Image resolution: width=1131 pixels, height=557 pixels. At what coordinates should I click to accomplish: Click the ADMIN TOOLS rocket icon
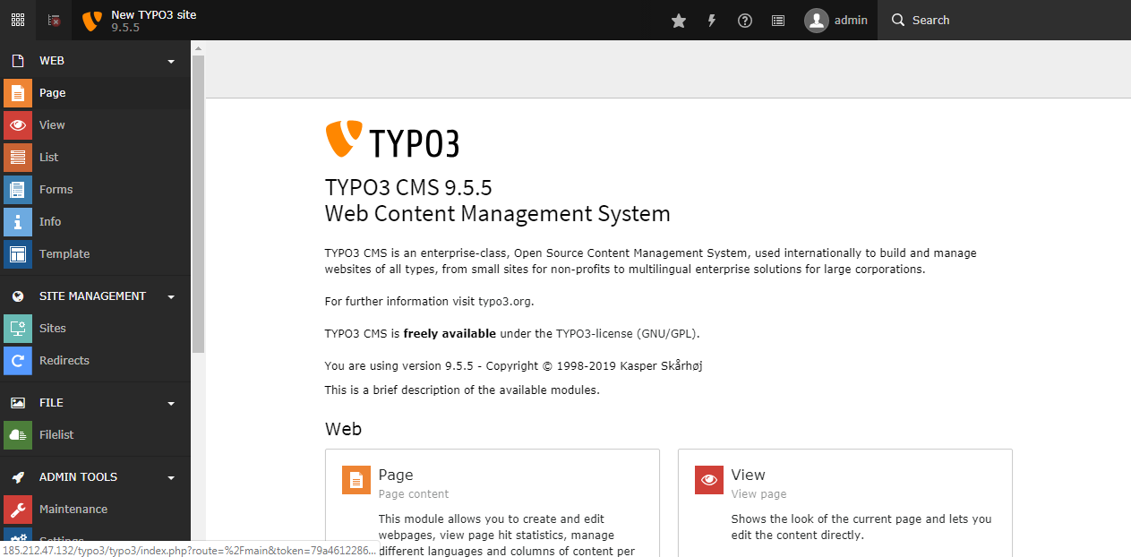pos(18,477)
